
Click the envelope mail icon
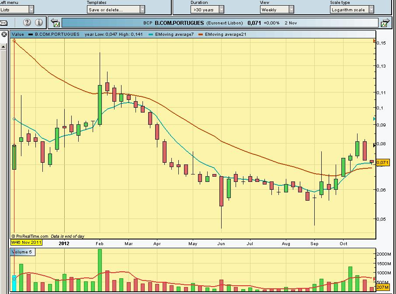(x=3, y=23)
